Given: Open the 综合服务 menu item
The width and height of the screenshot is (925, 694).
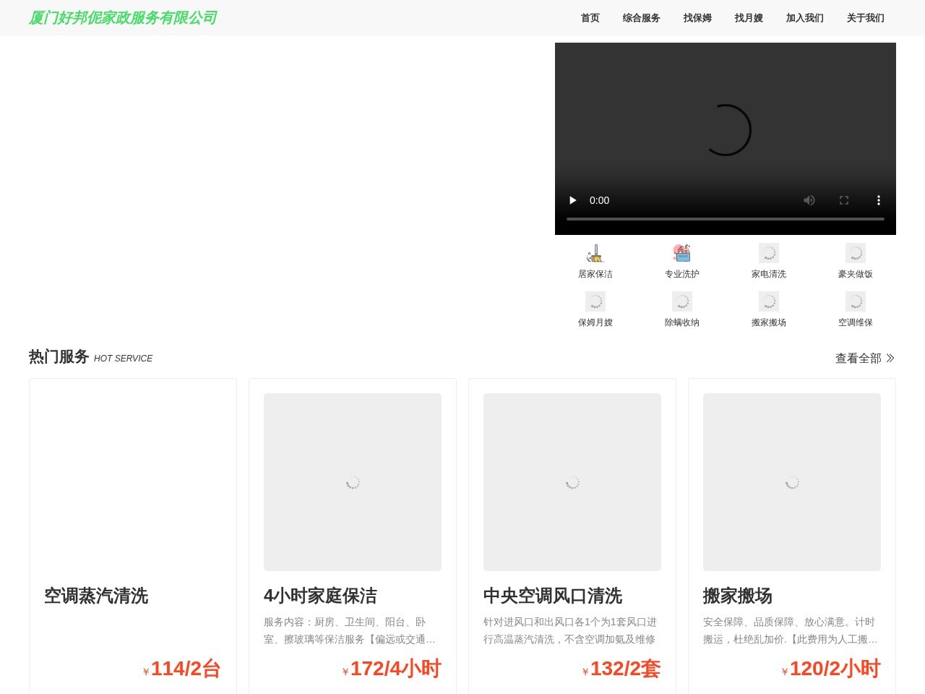Looking at the screenshot, I should point(640,18).
